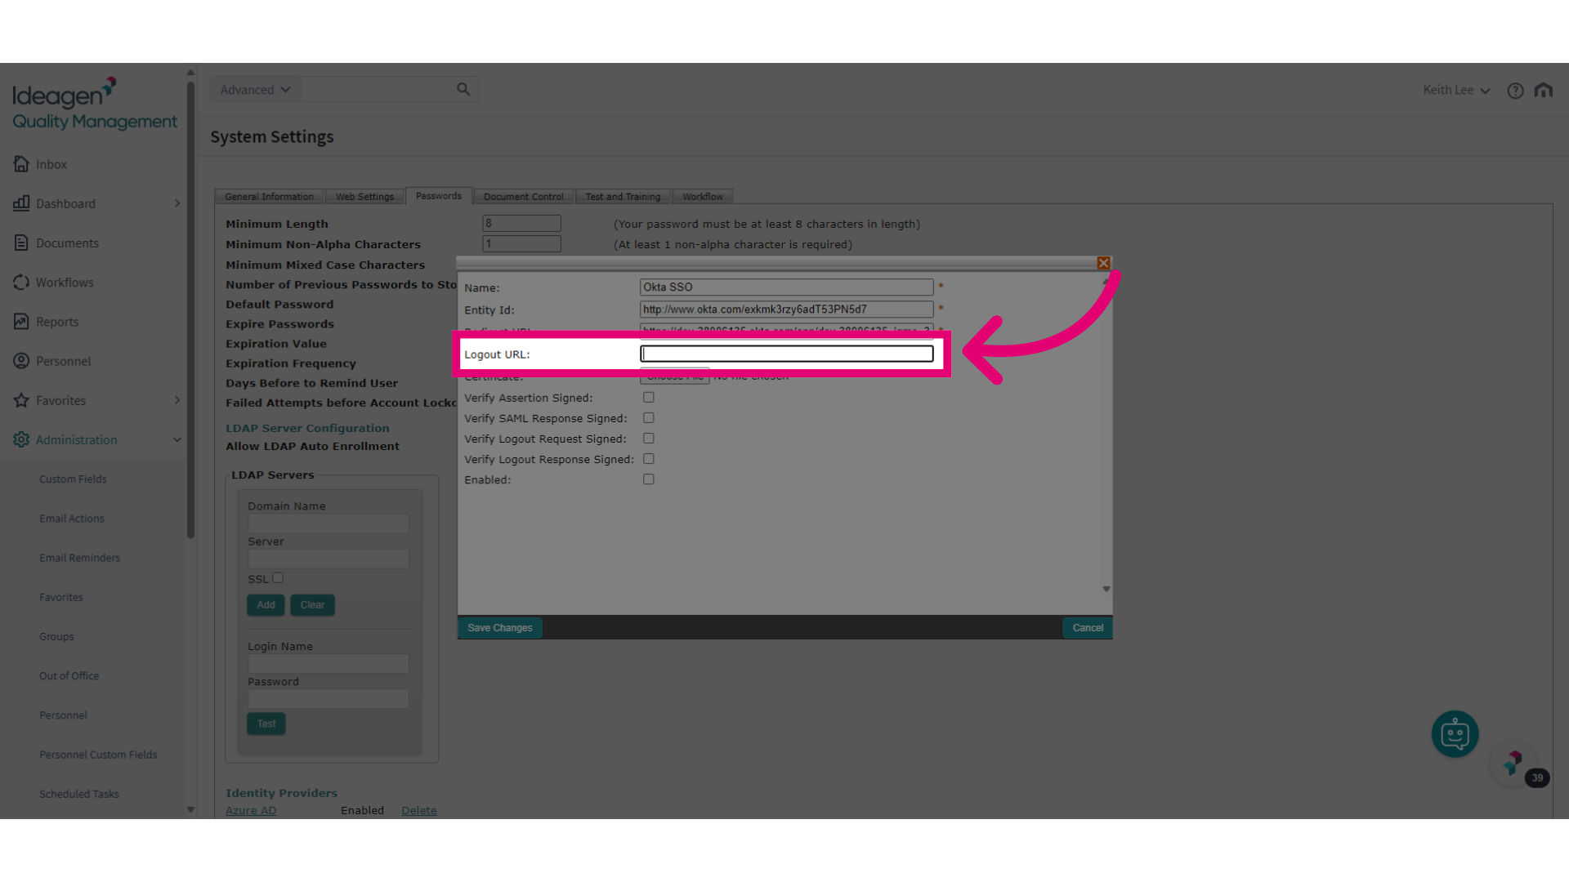This screenshot has width=1569, height=882.
Task: Click the Name field containing Okta SSO
Action: pyautogui.click(x=786, y=287)
